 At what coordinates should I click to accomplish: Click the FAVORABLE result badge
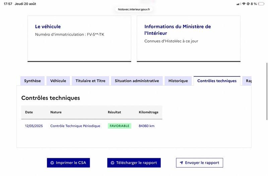[120, 126]
